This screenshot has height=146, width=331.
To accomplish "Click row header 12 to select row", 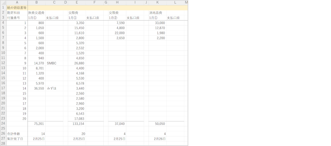I will (x=3, y=63).
